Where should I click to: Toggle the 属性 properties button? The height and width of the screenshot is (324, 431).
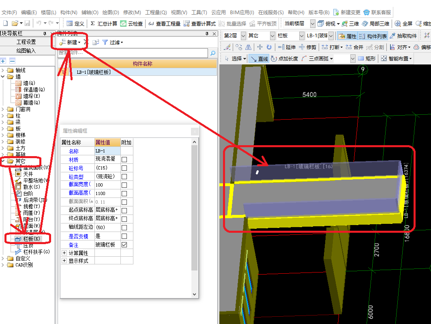(x=347, y=36)
